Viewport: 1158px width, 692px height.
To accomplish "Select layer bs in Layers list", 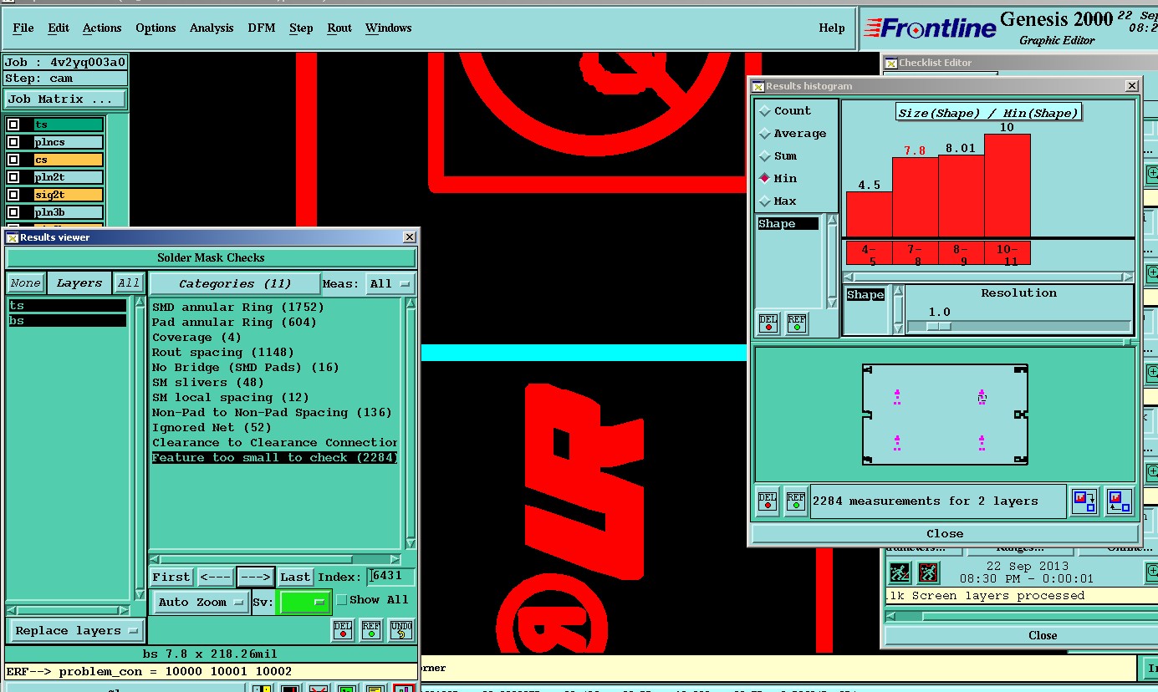I will pyautogui.click(x=68, y=321).
